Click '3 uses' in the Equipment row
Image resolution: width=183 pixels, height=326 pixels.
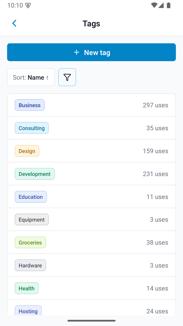159,219
